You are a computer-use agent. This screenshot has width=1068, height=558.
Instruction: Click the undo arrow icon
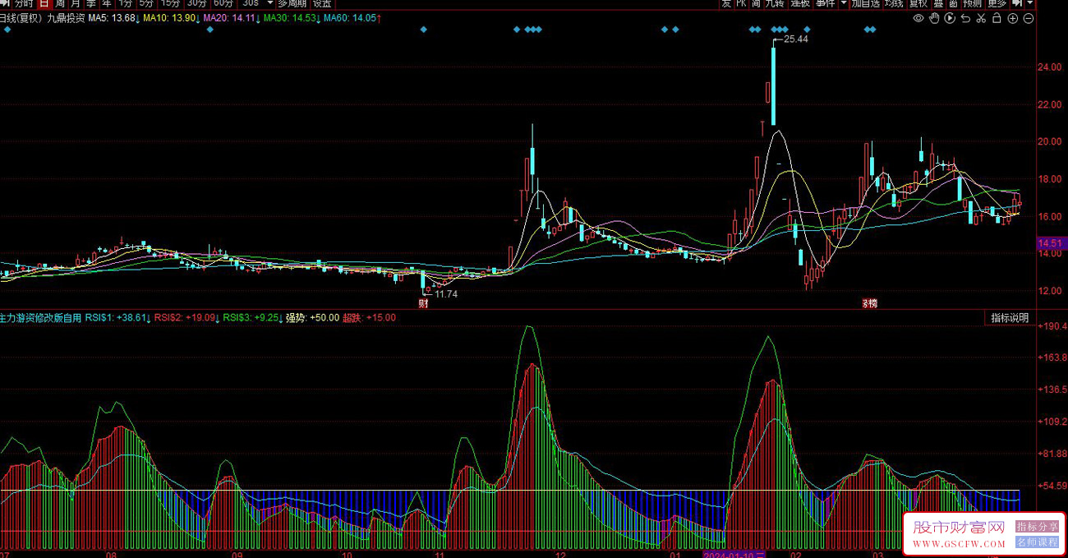tap(966, 18)
